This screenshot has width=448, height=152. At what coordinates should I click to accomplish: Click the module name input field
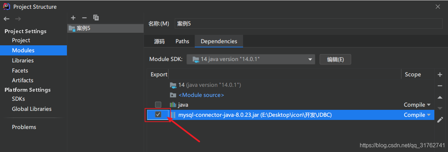point(308,24)
